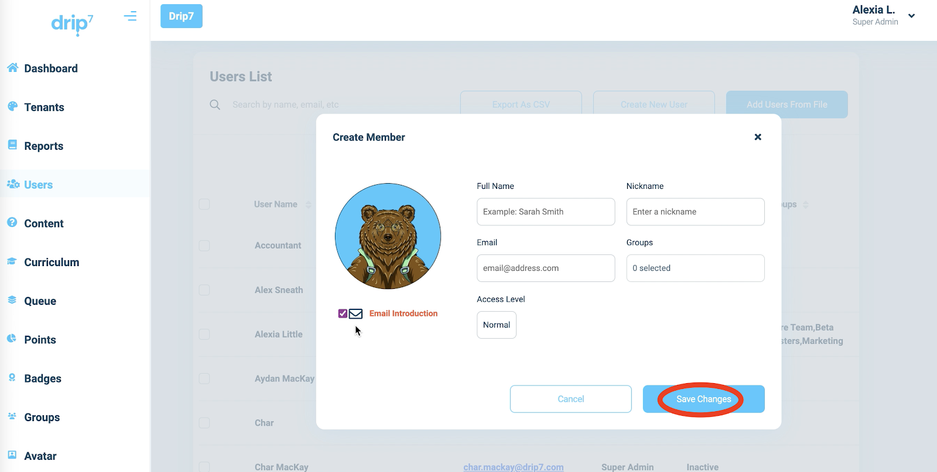Click the Aydan MacKay user name

click(x=285, y=378)
